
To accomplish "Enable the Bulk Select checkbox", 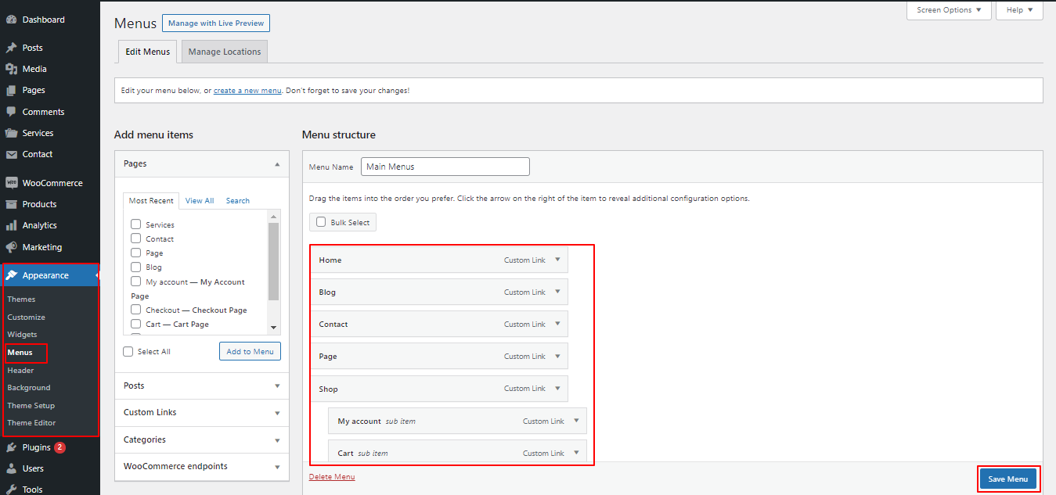I will [x=321, y=222].
